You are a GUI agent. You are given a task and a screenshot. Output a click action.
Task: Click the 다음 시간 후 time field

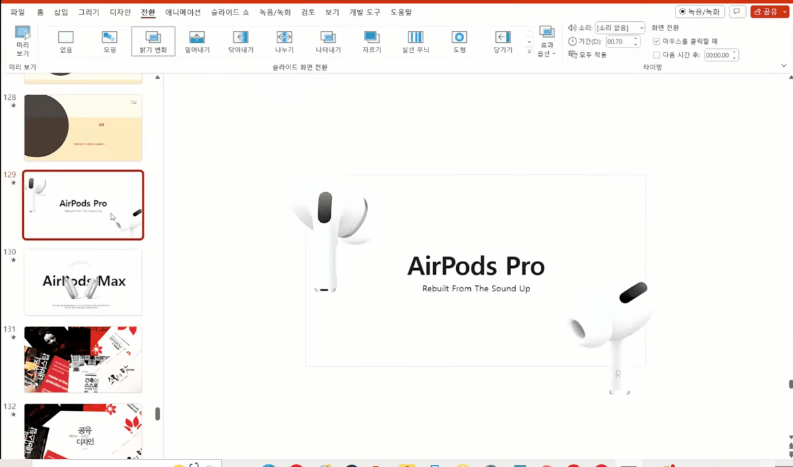(717, 55)
